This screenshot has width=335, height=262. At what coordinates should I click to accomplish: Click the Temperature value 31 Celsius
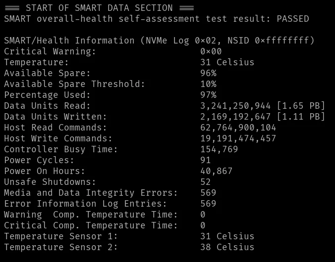[x=227, y=62]
